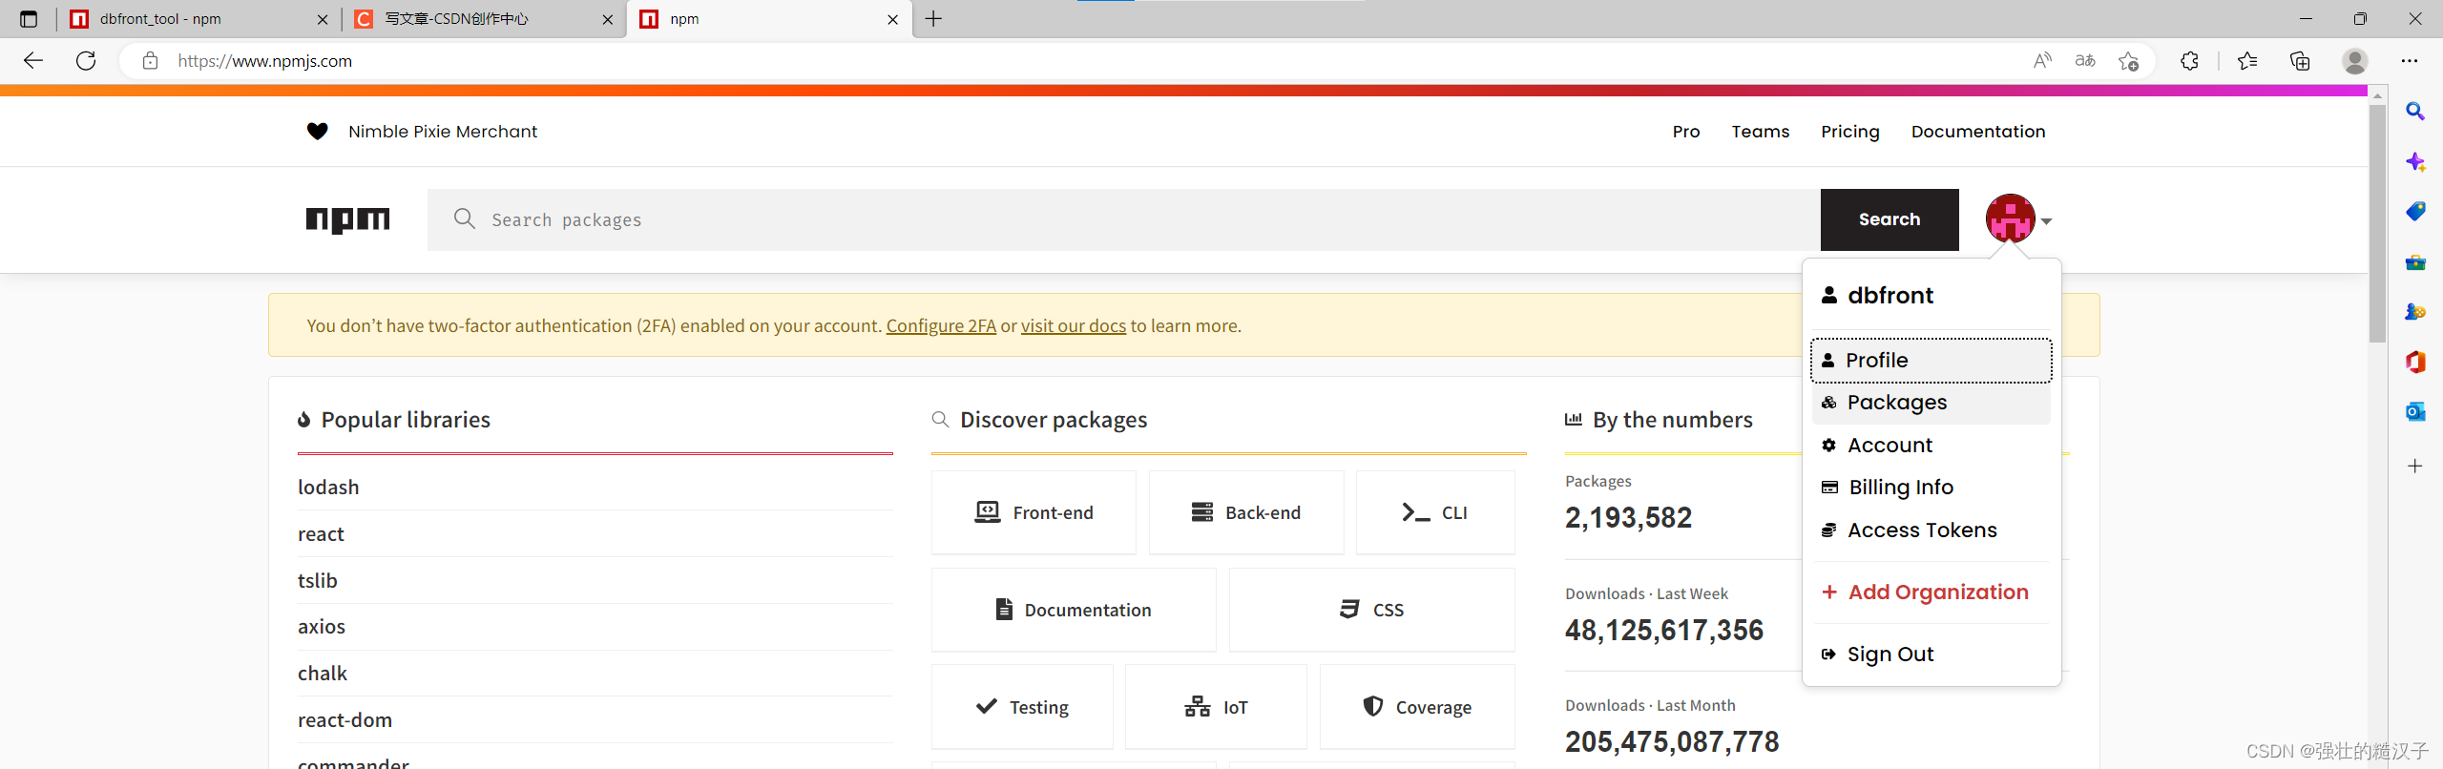This screenshot has width=2443, height=769.
Task: Open the Office sidebar icon
Action: (2415, 362)
